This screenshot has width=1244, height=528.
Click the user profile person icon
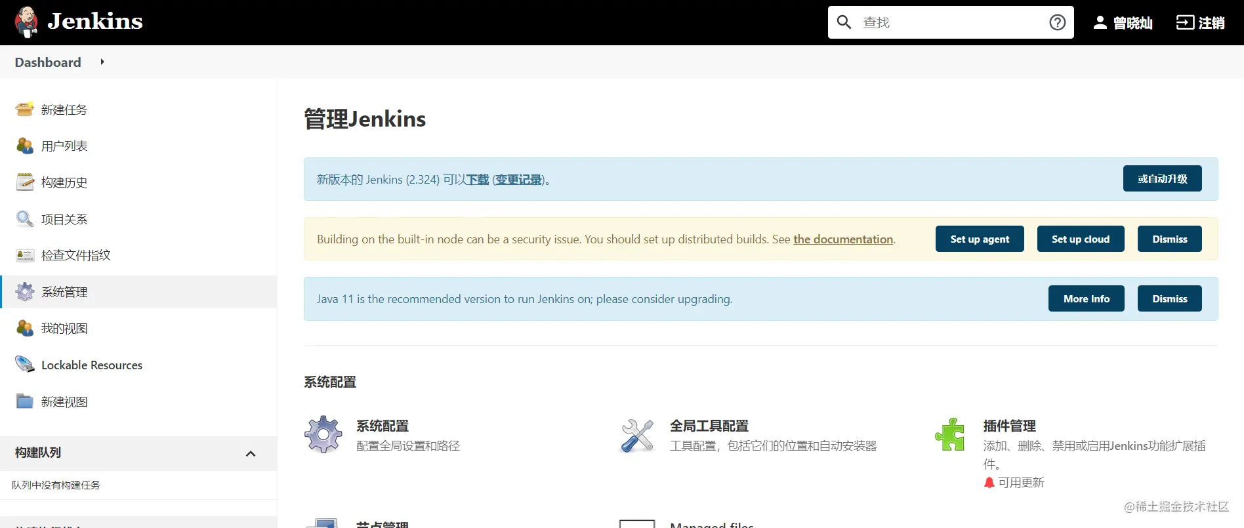point(1100,22)
